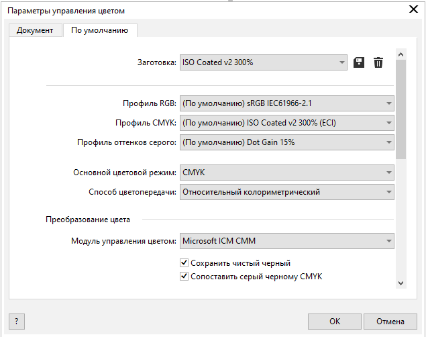Open the 'Модуль управления цветом' dropdown
Viewport: 426px width, 337px height.
click(x=287, y=240)
